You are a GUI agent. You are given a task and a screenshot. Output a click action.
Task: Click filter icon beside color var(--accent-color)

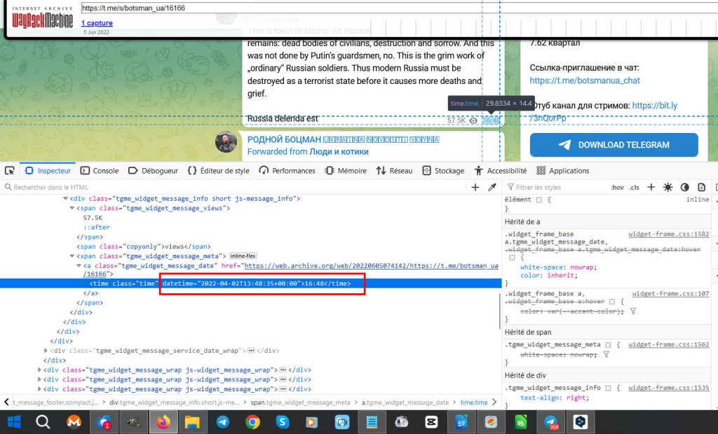[633, 311]
